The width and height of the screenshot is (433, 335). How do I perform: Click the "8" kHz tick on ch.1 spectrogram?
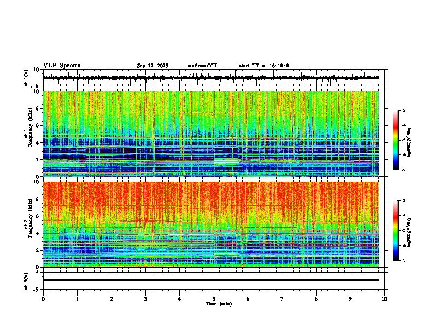38,108
